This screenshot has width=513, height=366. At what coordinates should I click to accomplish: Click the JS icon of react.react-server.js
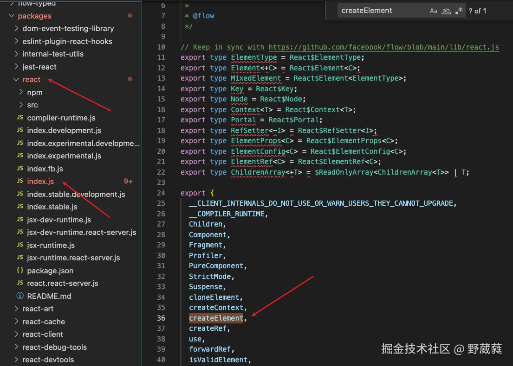(x=20, y=283)
